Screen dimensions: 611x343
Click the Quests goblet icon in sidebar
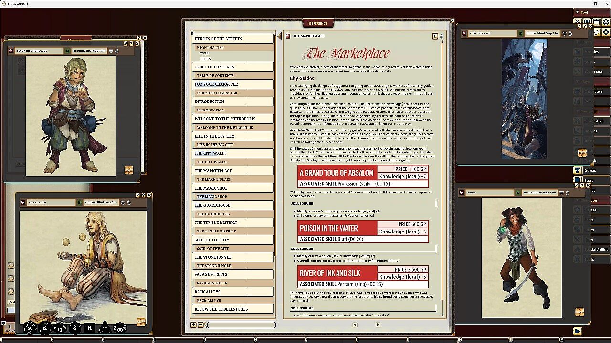[577, 171]
